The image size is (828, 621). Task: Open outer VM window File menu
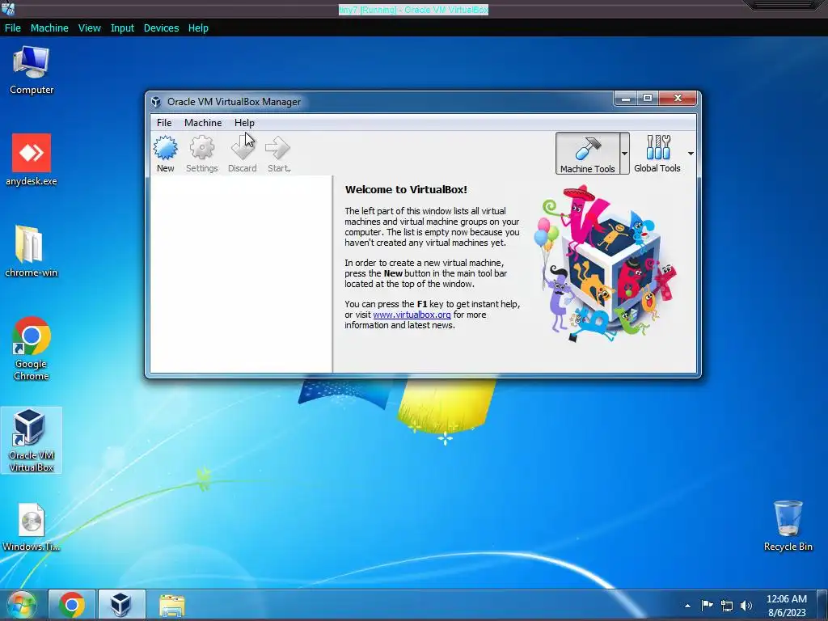13,28
